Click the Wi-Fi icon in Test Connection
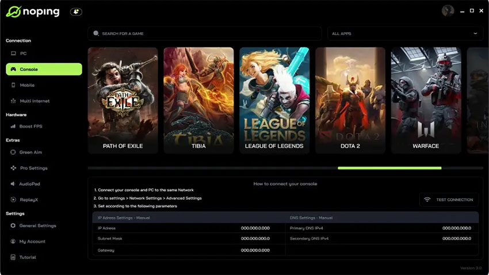The height and width of the screenshot is (275, 489). 427,200
